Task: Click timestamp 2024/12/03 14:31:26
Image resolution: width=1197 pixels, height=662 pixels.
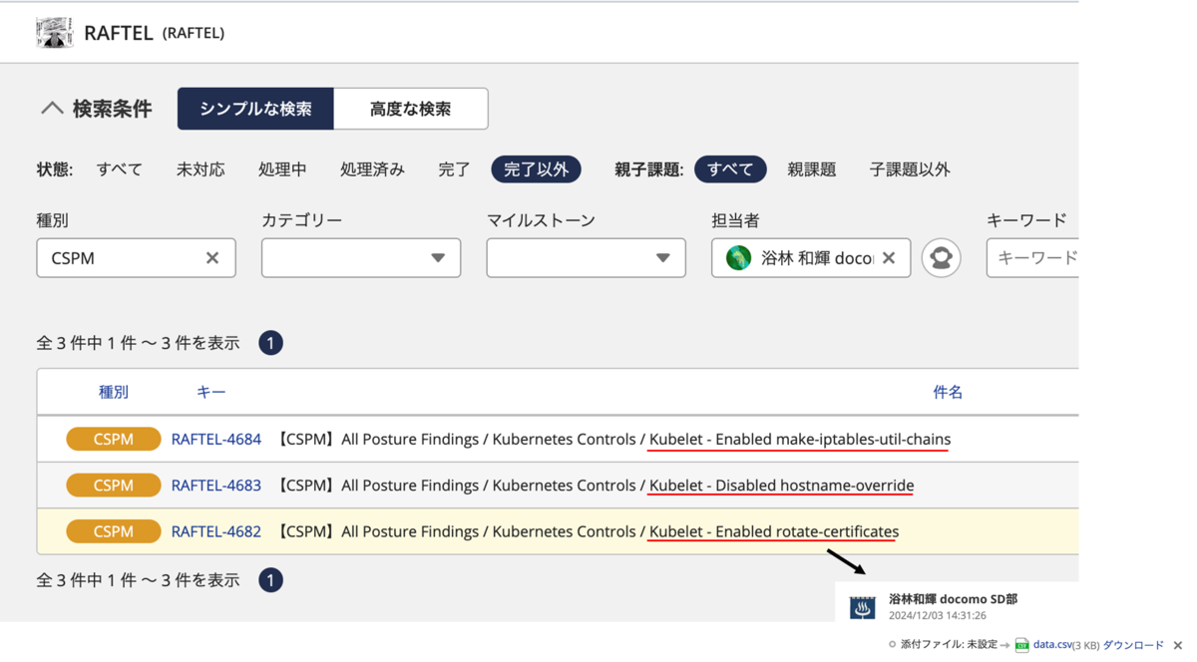Action: [x=938, y=616]
